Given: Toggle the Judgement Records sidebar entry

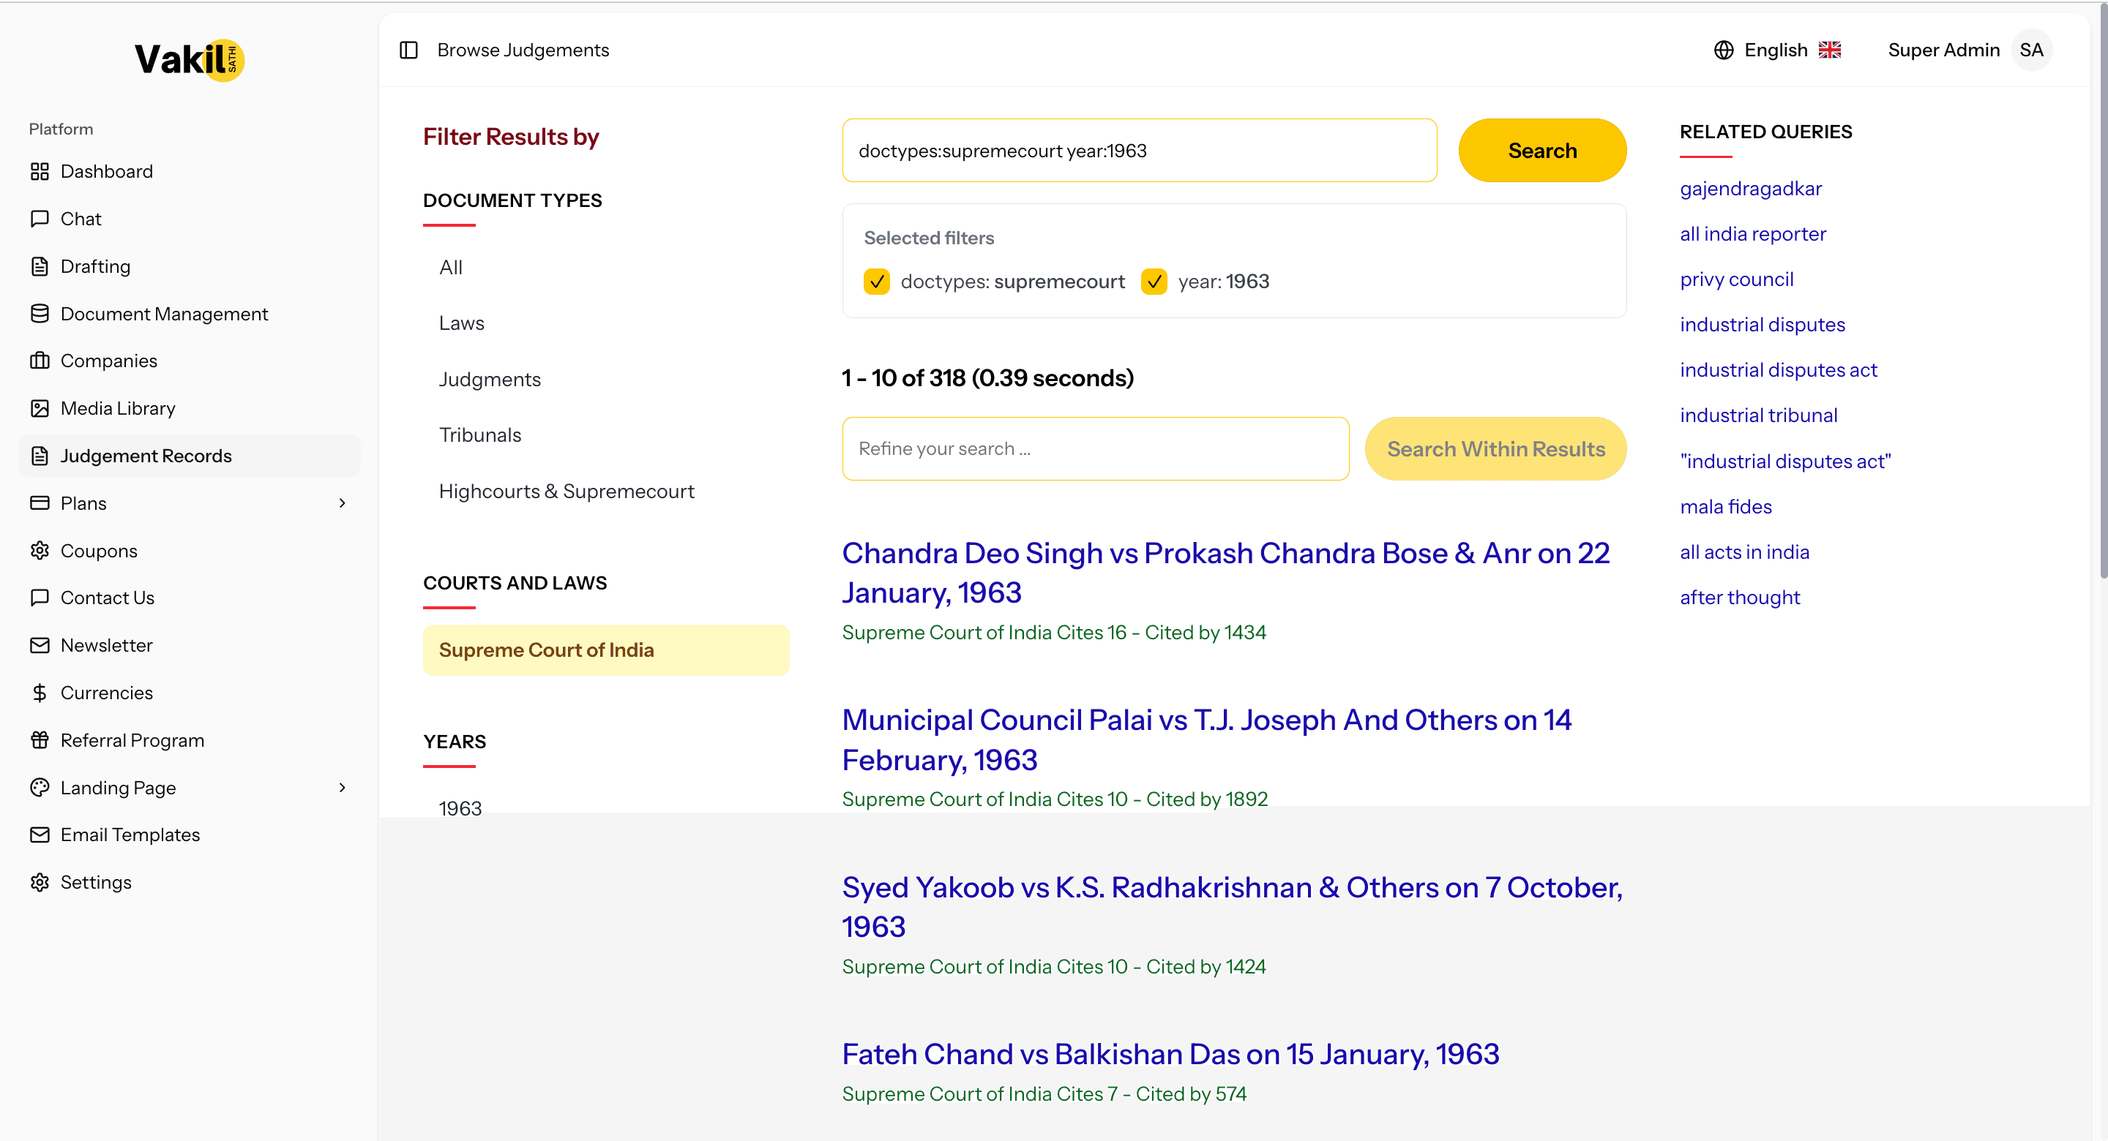Looking at the screenshot, I should (x=146, y=456).
